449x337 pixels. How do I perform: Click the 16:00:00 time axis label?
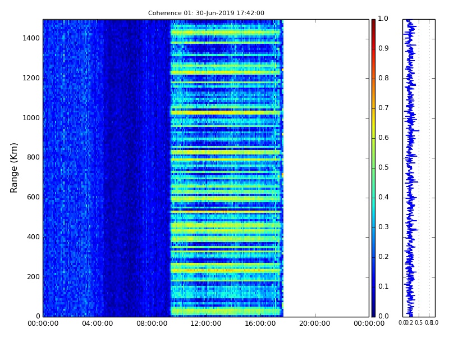pos(260,324)
